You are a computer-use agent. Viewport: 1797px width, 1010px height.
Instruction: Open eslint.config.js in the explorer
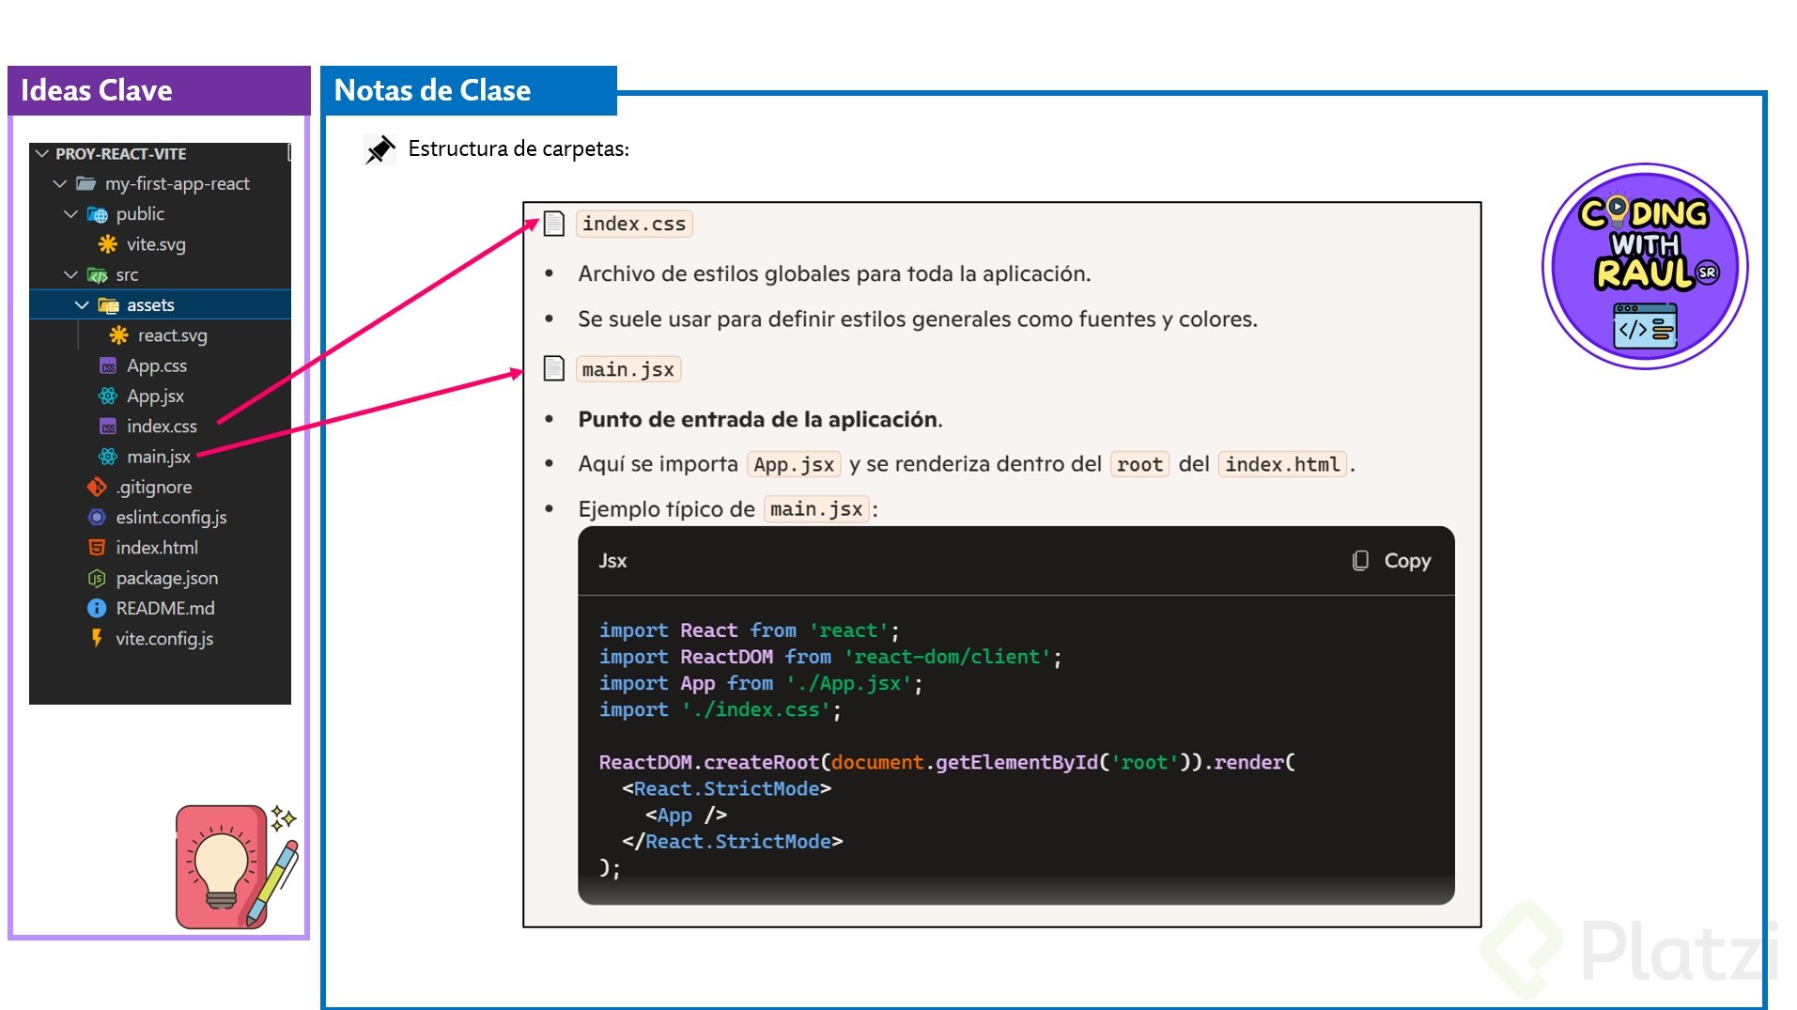coord(171,517)
